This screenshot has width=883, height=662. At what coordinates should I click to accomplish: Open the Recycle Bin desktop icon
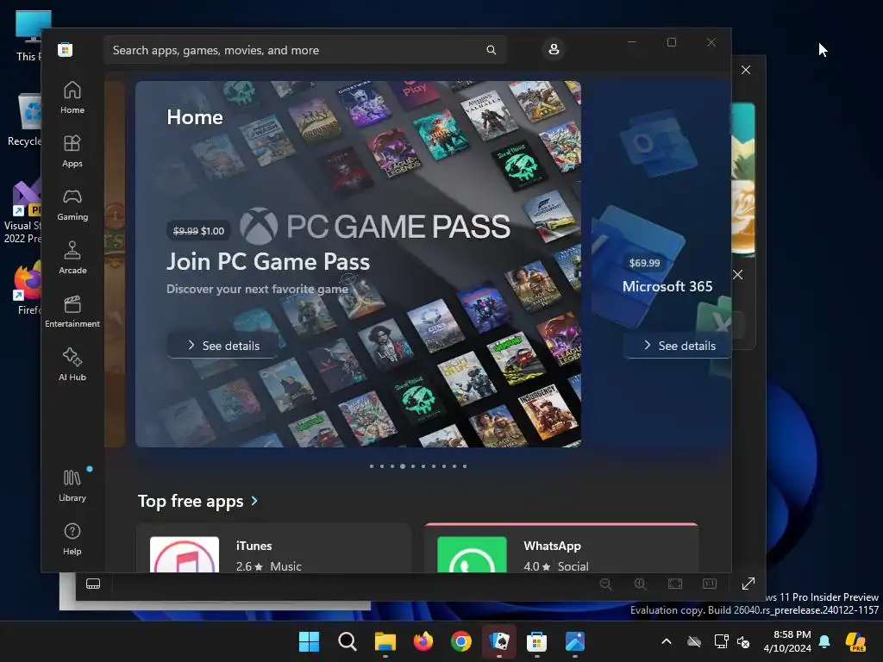pos(25,120)
